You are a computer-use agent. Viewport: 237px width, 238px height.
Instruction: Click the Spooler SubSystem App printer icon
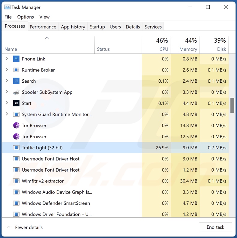(16, 92)
